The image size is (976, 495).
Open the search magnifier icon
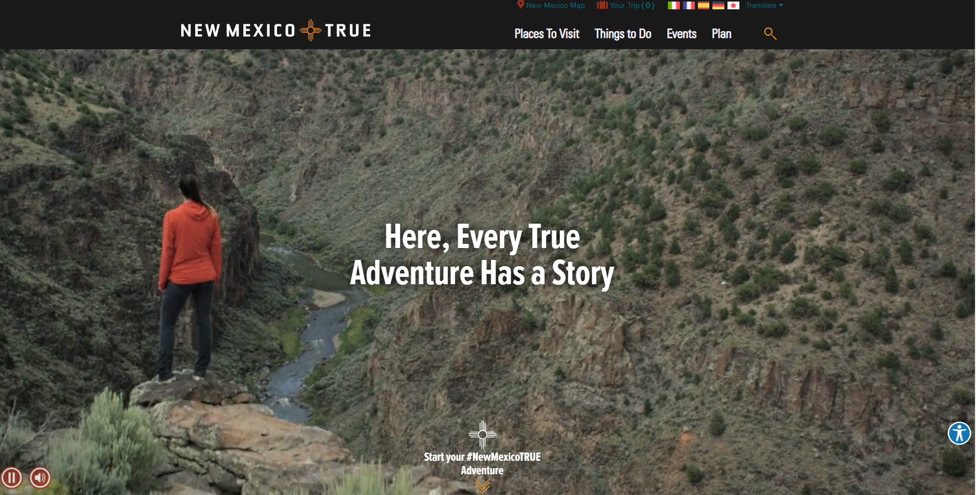[x=770, y=34]
